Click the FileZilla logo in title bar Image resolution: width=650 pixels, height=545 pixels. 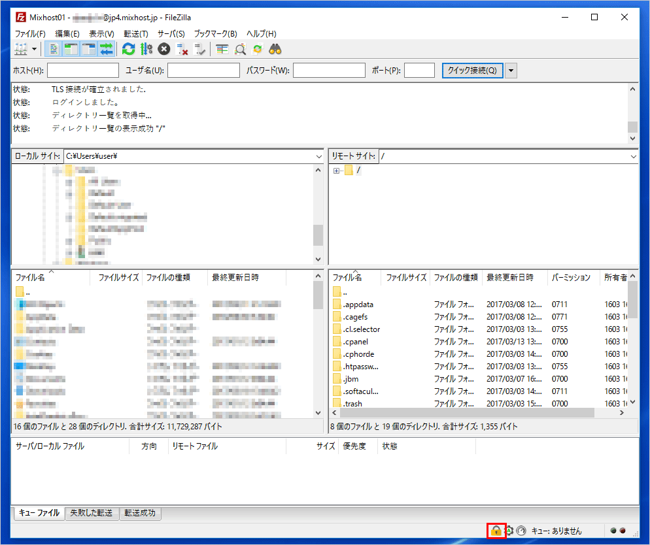click(21, 18)
